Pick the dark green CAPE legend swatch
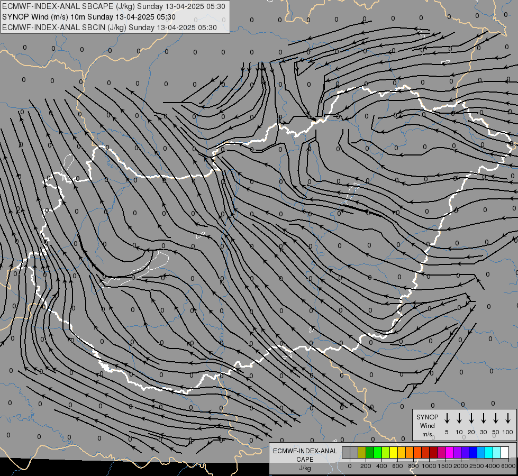The height and width of the screenshot is (476, 518). [x=370, y=452]
